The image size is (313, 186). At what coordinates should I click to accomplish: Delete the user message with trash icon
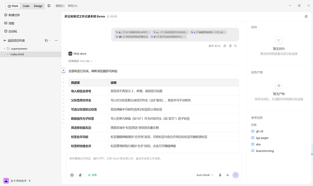coord(230,46)
